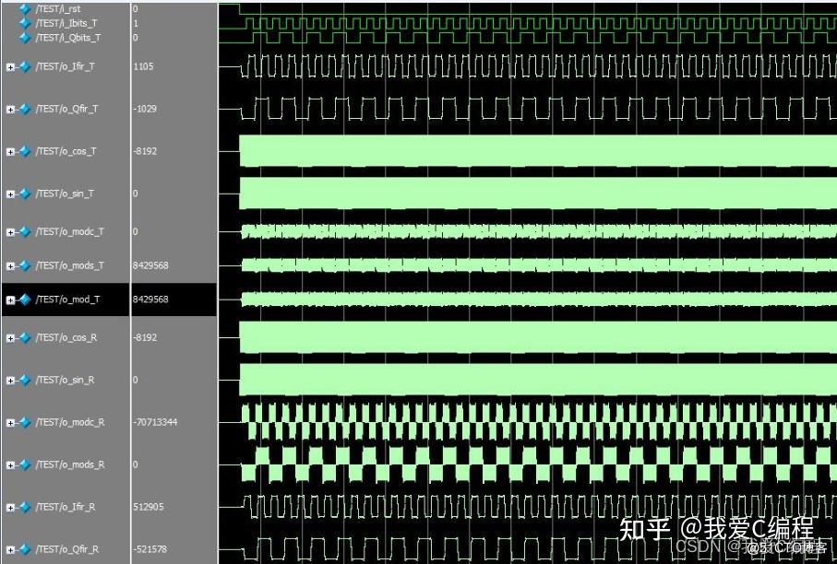Select the /TEST/o_sin_R signal name
837x564 pixels.
pos(66,380)
